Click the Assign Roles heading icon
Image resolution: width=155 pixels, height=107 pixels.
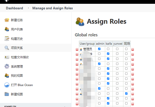click(x=80, y=22)
